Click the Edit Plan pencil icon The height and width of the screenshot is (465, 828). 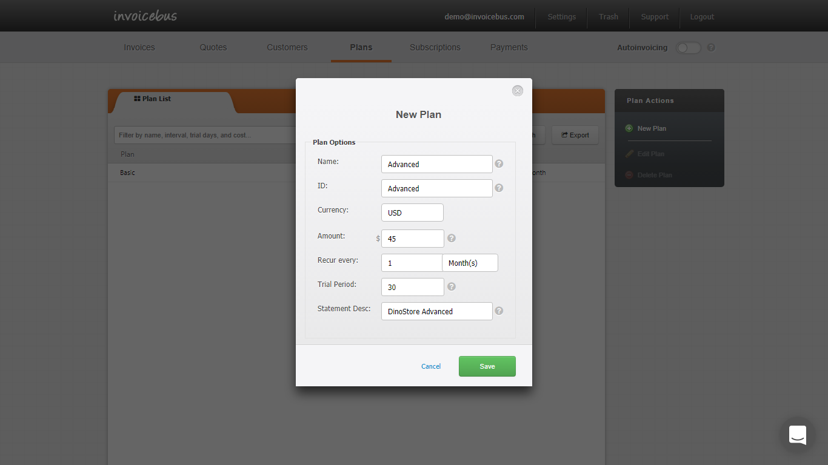coord(629,153)
